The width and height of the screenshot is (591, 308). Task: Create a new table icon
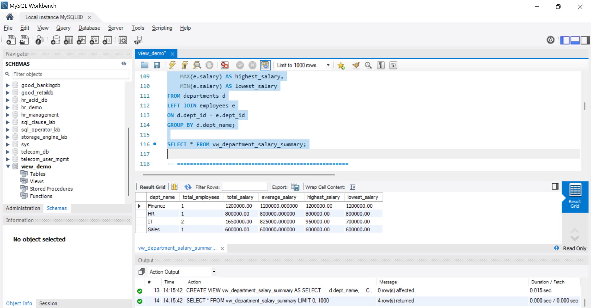tap(68, 40)
